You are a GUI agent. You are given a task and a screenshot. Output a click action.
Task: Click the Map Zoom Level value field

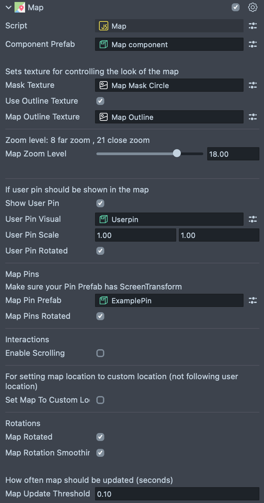(233, 154)
